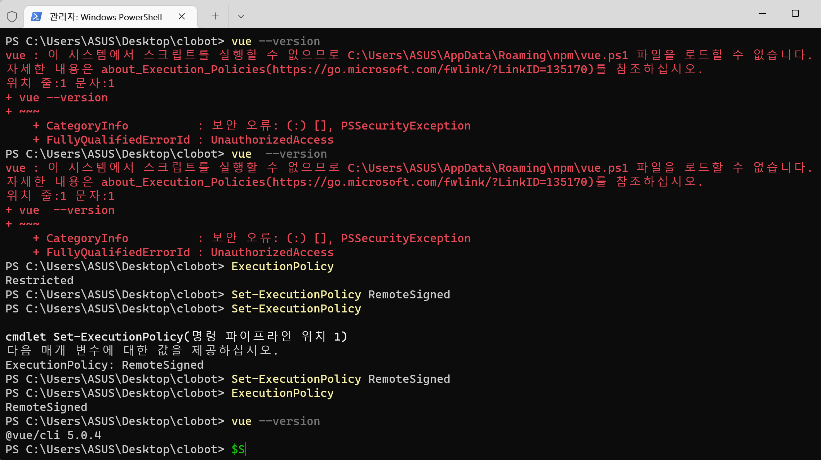Viewport: 821px width, 460px height.
Task: Click the second 'FullyQualifiedErrorId' error line
Action: (183, 252)
